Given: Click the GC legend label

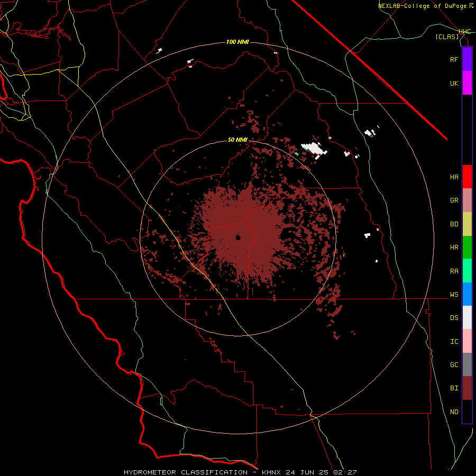Looking at the screenshot, I should tap(454, 364).
